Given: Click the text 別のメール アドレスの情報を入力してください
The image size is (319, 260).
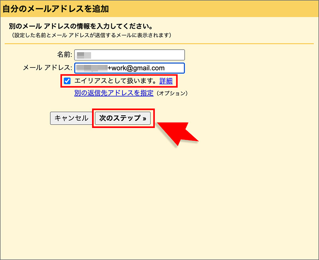Looking at the screenshot, I should pos(81,26).
